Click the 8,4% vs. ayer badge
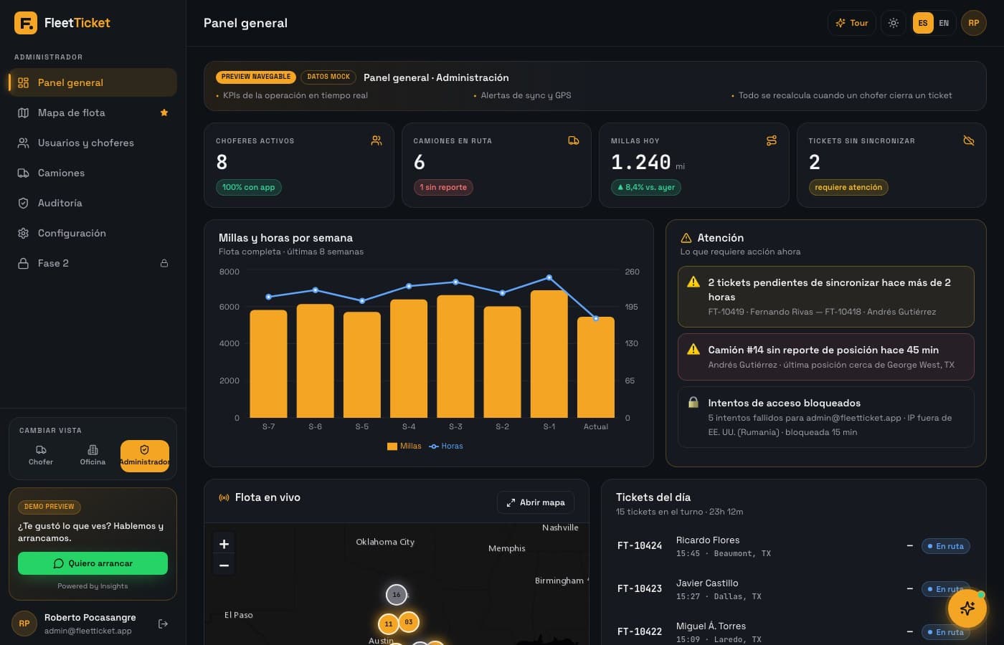 [x=646, y=187]
